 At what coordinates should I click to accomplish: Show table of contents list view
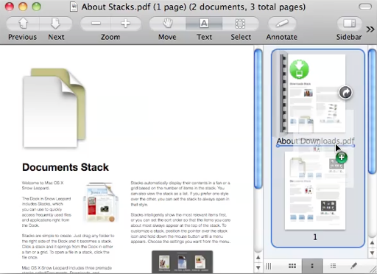pyautogui.click(x=333, y=266)
